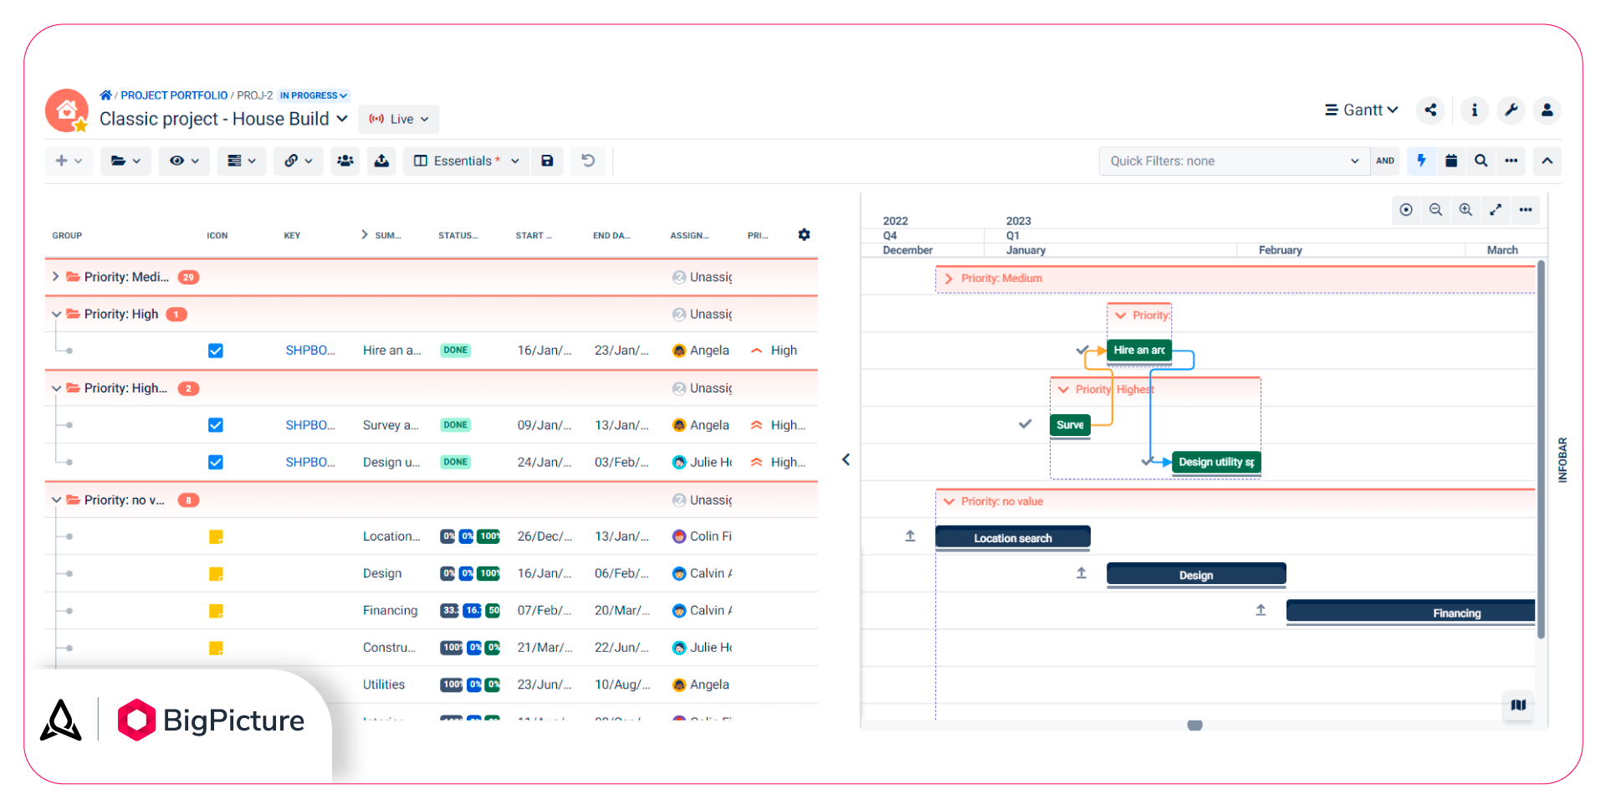The image size is (1606, 805).
Task: Open the calendar filter icon
Action: [1452, 161]
